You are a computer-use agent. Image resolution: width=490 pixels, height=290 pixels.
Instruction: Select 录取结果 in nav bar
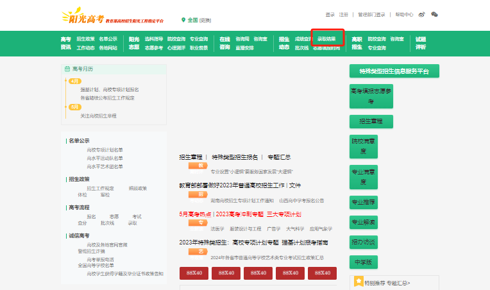(x=326, y=39)
